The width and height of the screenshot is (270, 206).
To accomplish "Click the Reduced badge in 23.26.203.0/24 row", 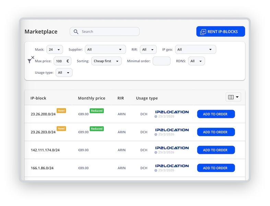I will click(97, 129).
